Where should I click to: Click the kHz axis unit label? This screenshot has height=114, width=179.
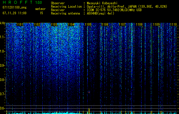point(3,23)
